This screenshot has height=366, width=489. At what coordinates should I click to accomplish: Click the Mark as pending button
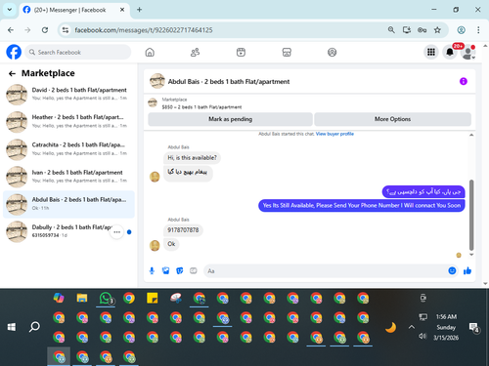(230, 119)
